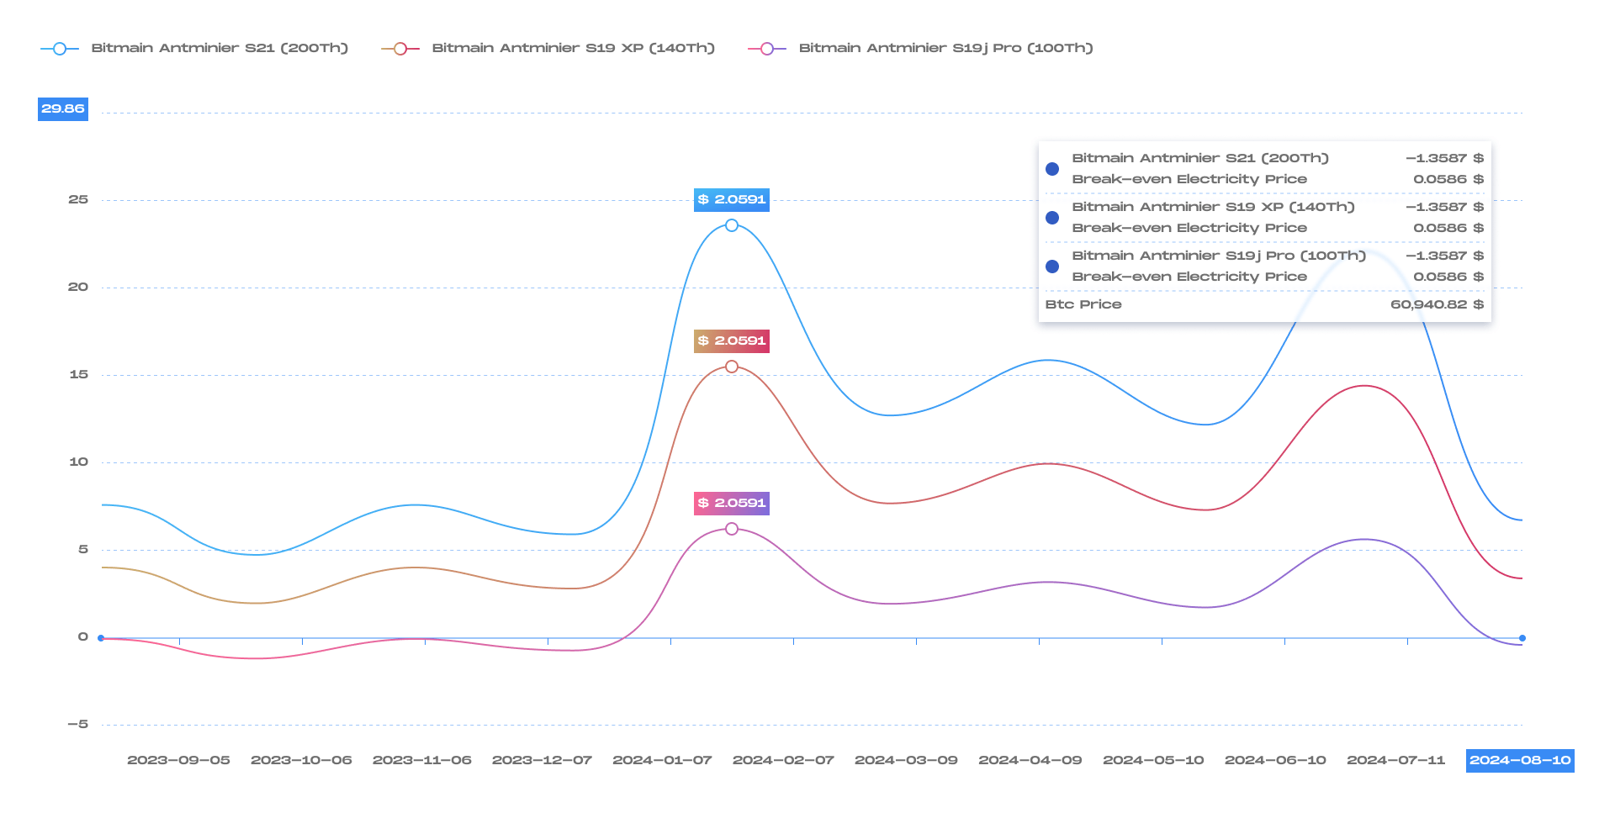
Task: Click the pink-purple $ 2.0591 label on S19j Pro
Action: coord(732,503)
